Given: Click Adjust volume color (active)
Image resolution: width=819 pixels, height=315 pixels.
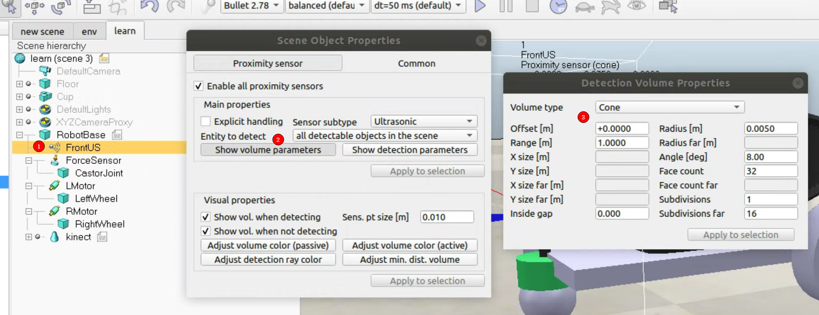Looking at the screenshot, I should (x=410, y=245).
